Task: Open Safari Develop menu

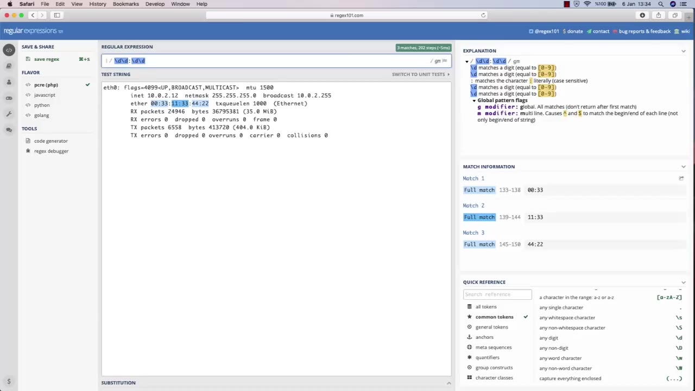Action: [x=155, y=4]
